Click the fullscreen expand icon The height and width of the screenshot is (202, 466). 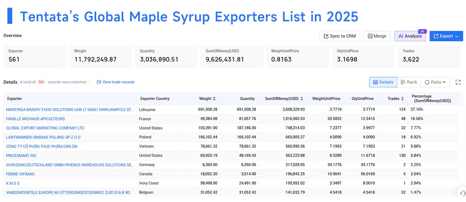pyautogui.click(x=458, y=82)
